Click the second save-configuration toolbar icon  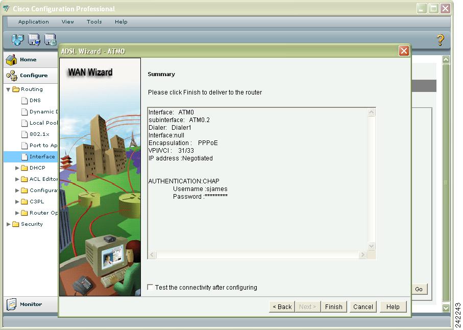point(34,39)
